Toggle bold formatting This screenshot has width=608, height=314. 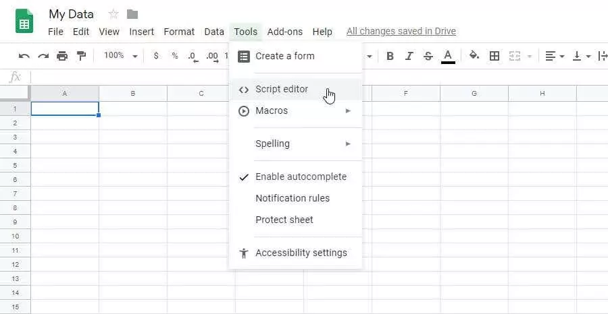390,56
